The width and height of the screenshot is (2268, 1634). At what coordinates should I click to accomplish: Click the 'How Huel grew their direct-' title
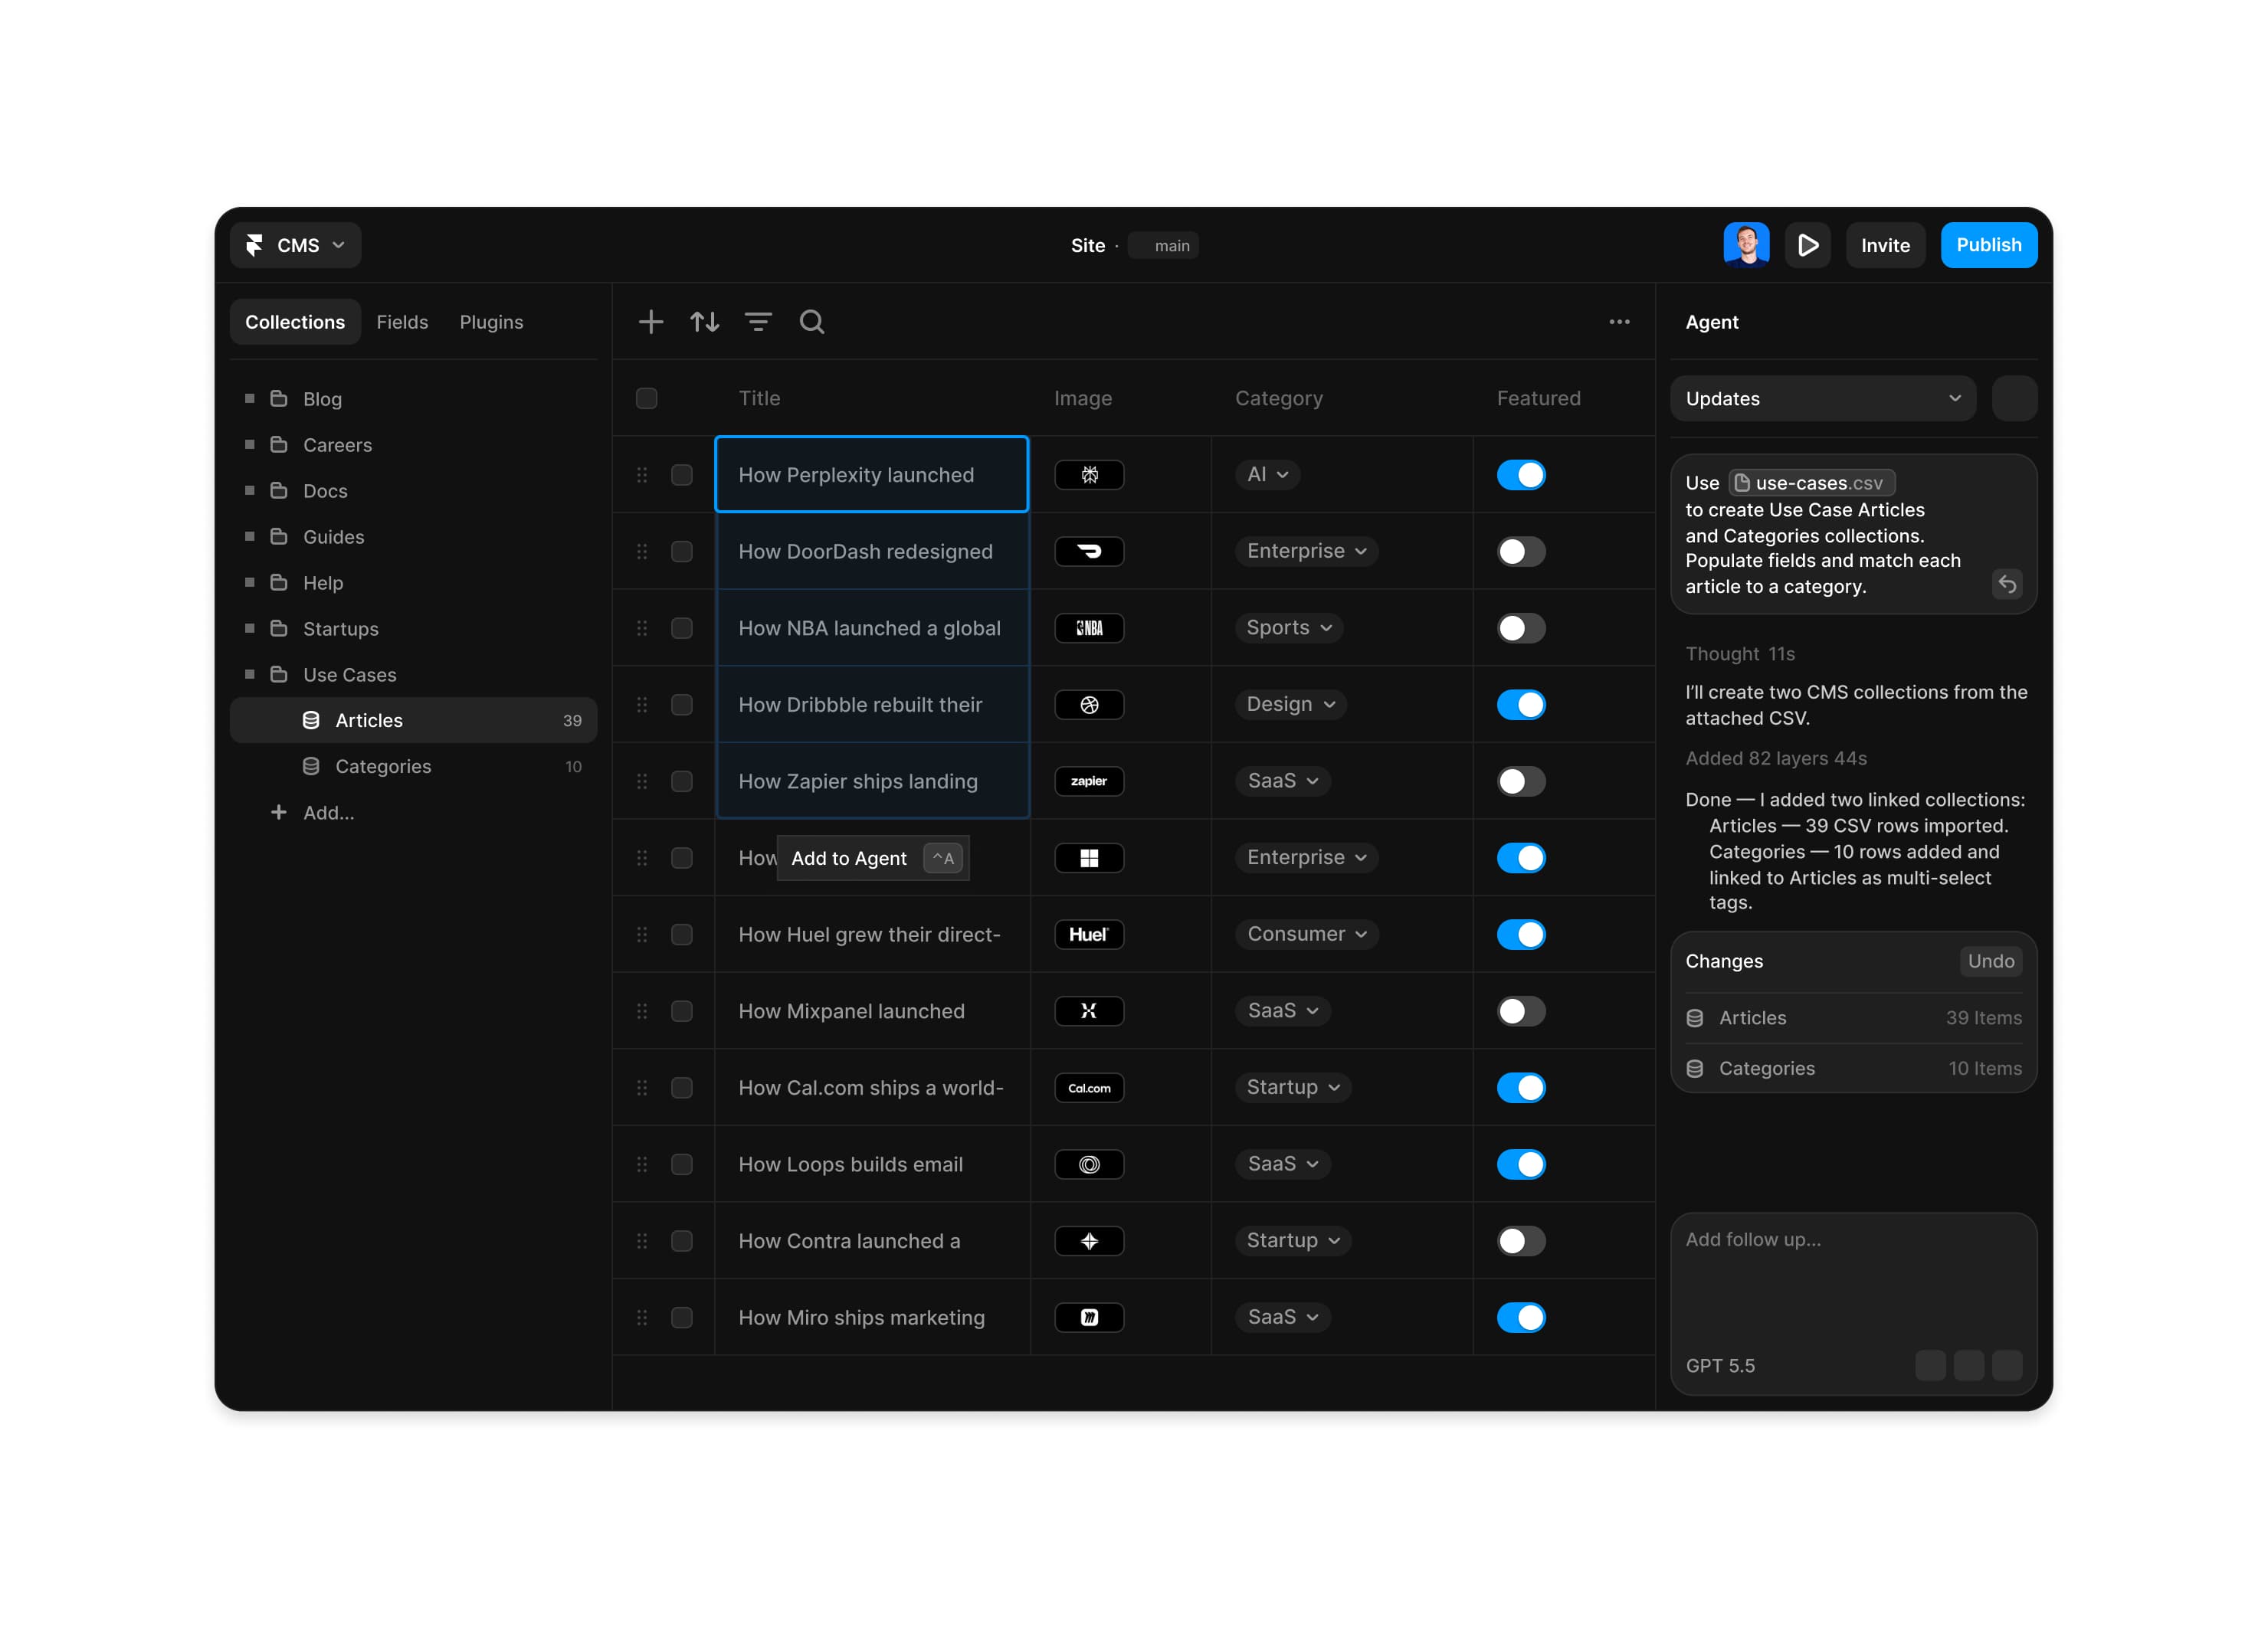(869, 935)
